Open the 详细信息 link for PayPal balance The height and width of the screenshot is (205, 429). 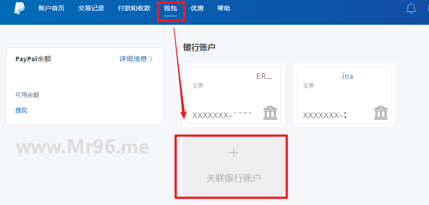point(133,59)
